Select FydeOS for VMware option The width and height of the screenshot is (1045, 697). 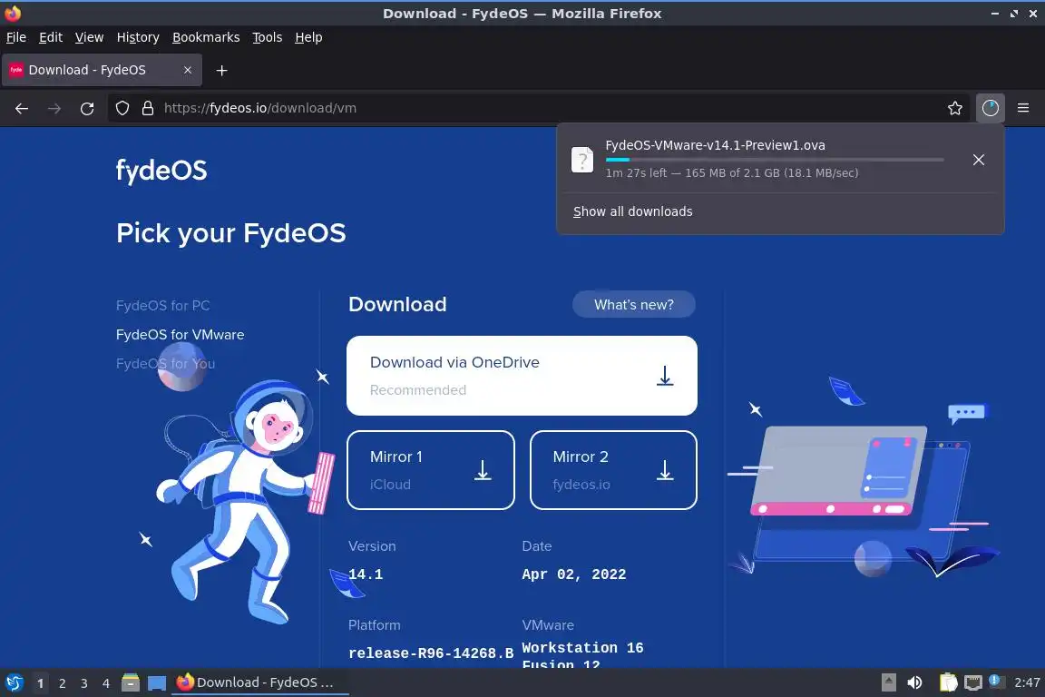[x=180, y=334]
